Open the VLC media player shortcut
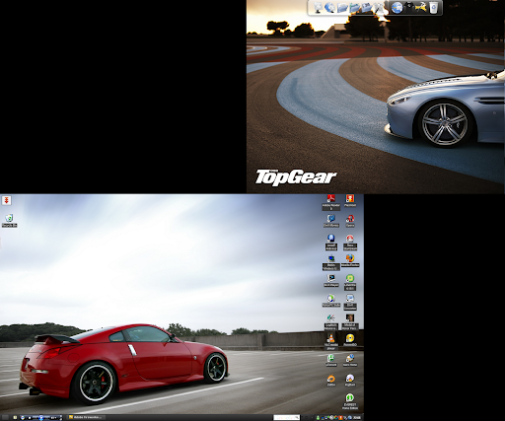 330,341
